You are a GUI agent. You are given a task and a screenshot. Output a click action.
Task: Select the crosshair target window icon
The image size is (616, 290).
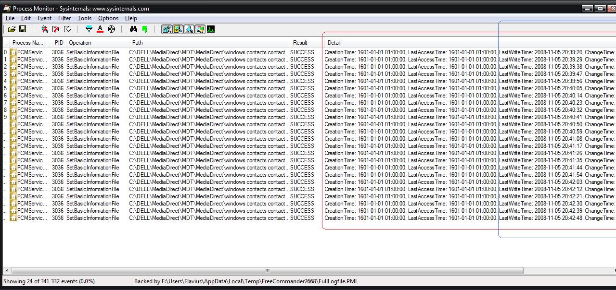111,29
